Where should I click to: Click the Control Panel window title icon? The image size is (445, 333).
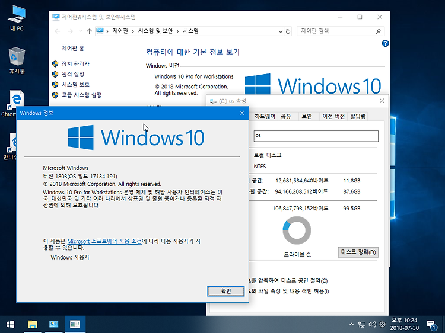(x=56, y=17)
